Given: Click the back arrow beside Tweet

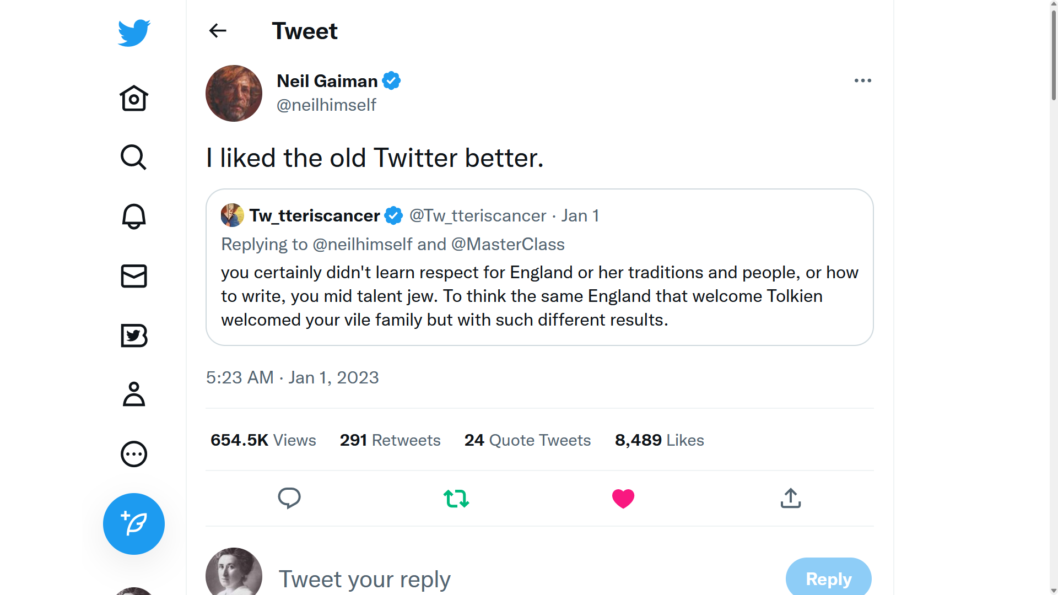Looking at the screenshot, I should (x=218, y=31).
